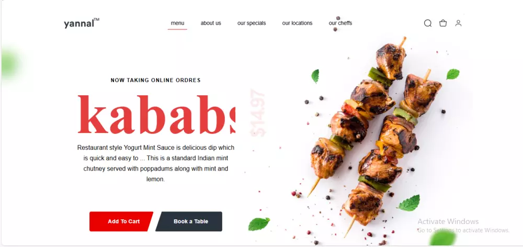The width and height of the screenshot is (523, 247).
Task: Open the shopping bag cart icon
Action: coord(443,23)
